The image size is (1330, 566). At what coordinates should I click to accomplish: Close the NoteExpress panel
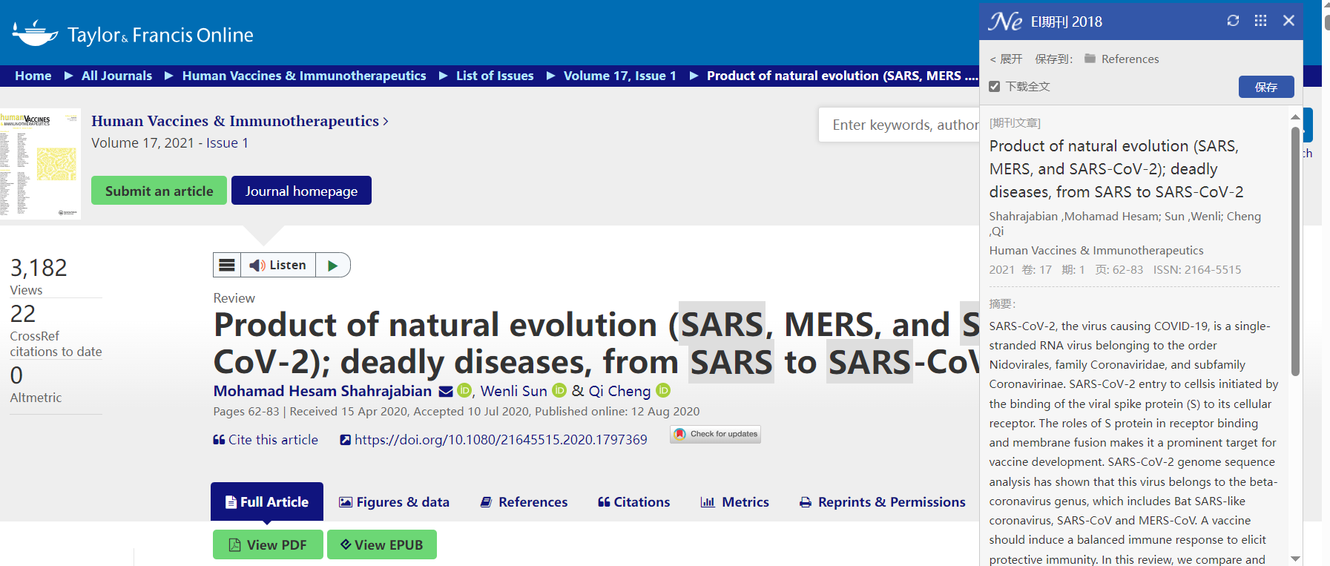pyautogui.click(x=1288, y=21)
